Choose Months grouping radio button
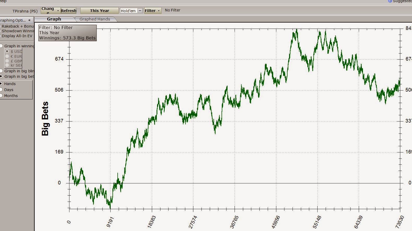 (x=1, y=95)
